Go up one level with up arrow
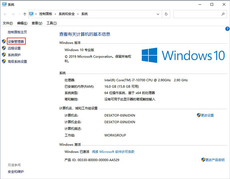Screen dimensions: 230x179 [x=25, y=14]
